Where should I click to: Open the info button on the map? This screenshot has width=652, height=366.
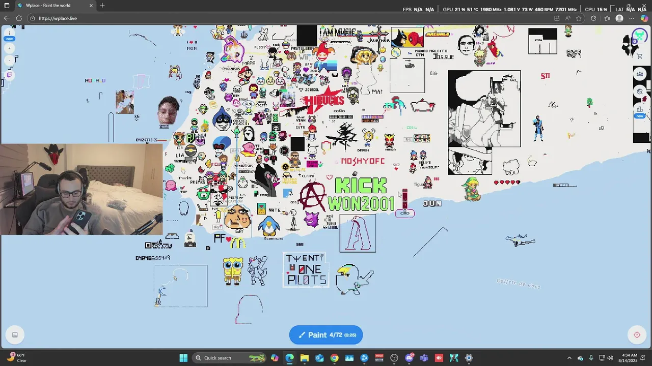click(x=10, y=34)
